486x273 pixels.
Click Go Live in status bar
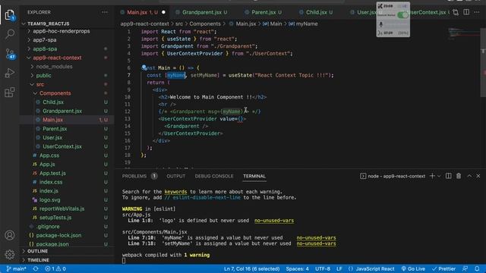413,268
